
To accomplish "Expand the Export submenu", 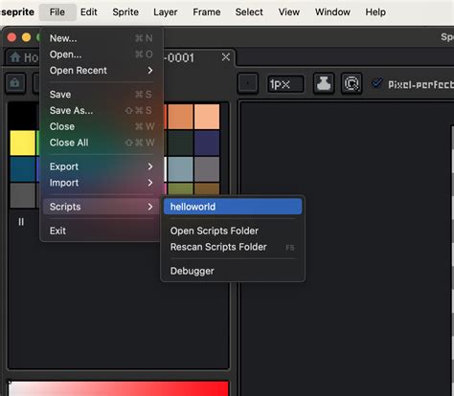I will click(x=102, y=166).
